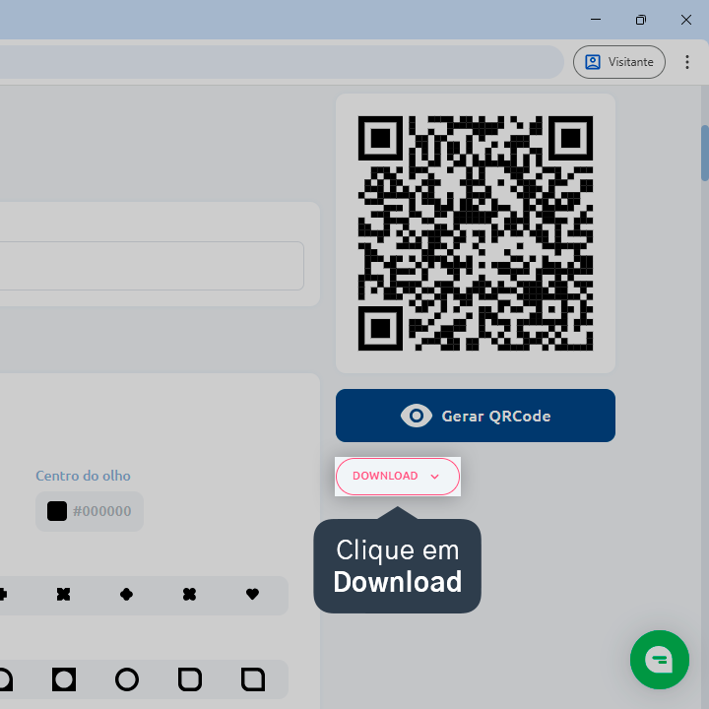Viewport: 709px width, 709px height.
Task: Open the Visitante profile button
Action: click(619, 62)
